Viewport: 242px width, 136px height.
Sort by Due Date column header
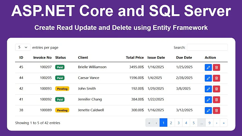tap(184, 58)
